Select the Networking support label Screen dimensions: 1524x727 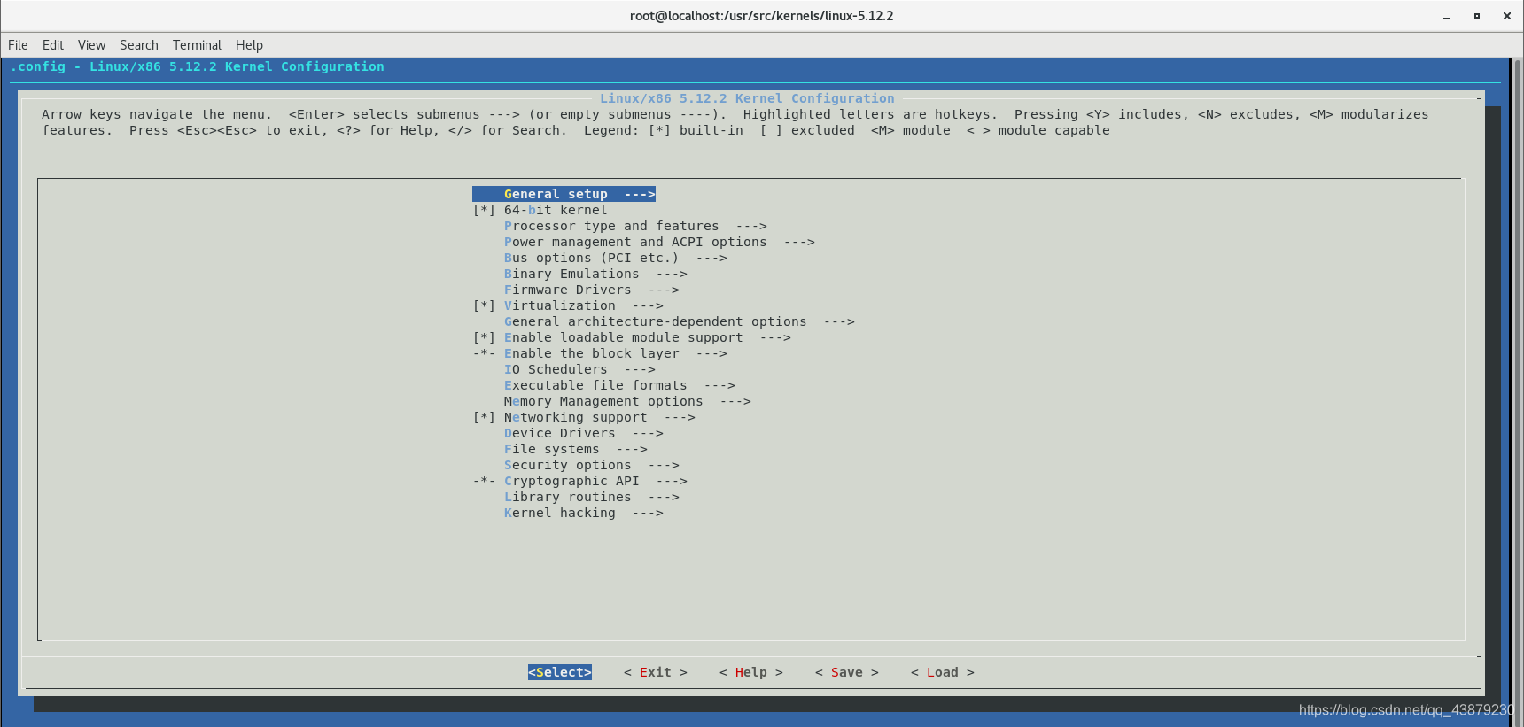point(576,417)
